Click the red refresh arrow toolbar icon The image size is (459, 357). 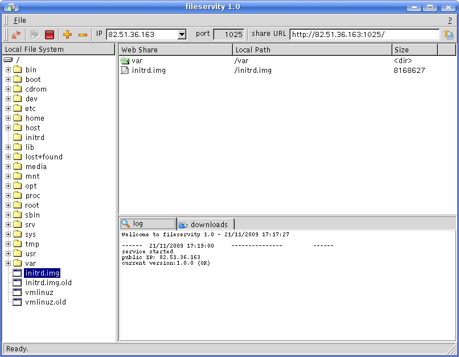16,35
